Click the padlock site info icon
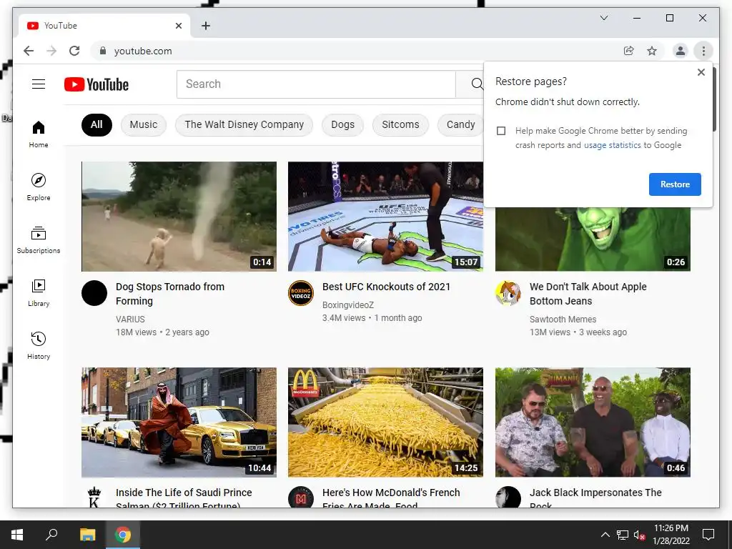Image resolution: width=732 pixels, height=549 pixels. [x=103, y=51]
